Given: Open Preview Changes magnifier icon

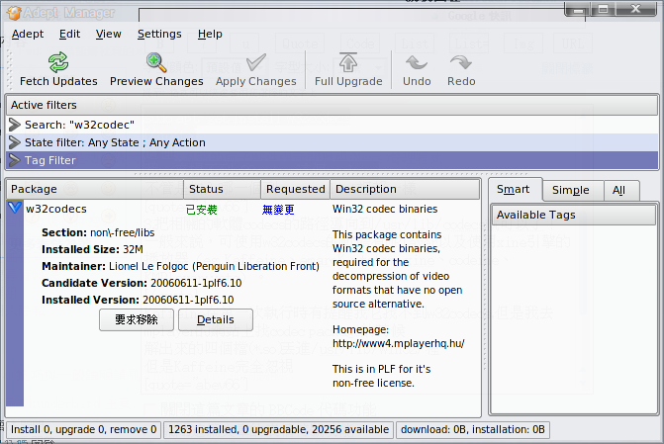Looking at the screenshot, I should coord(156,62).
